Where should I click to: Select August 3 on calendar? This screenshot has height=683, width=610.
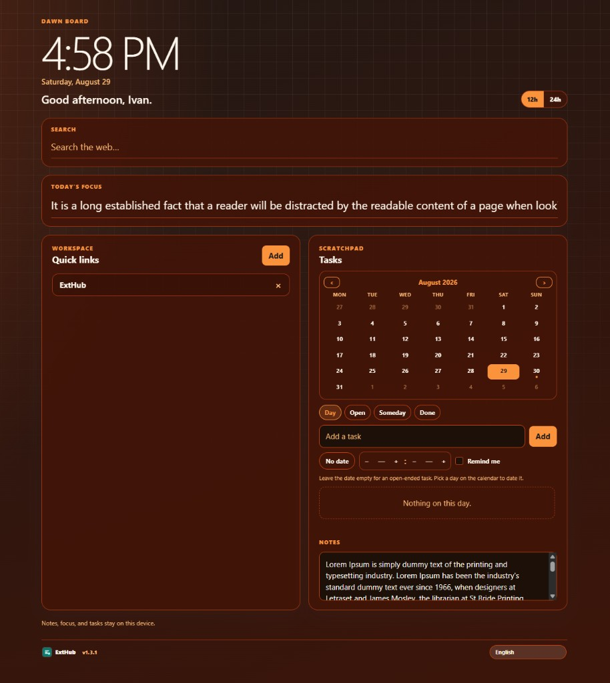(340, 323)
